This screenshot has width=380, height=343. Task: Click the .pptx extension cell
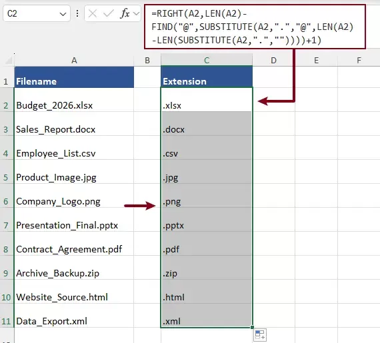(x=207, y=220)
